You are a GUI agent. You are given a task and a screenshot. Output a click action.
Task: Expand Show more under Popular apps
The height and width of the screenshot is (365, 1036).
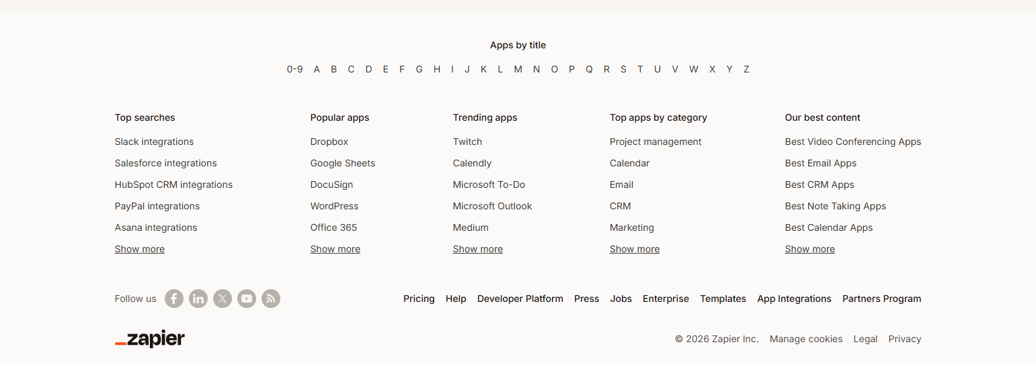[335, 249]
